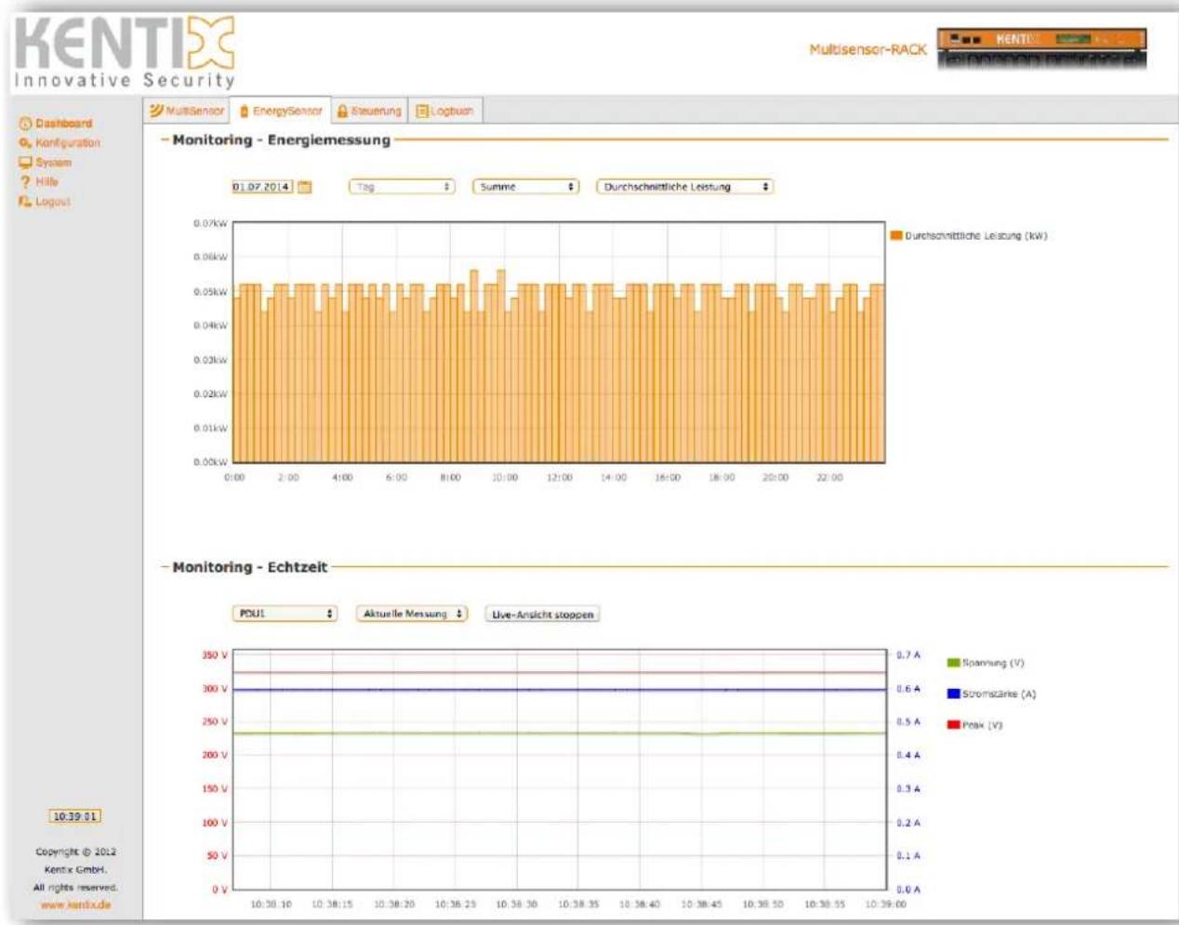The height and width of the screenshot is (925, 1179).
Task: Click Live-Ansicht stoppen button
Action: pyautogui.click(x=542, y=614)
